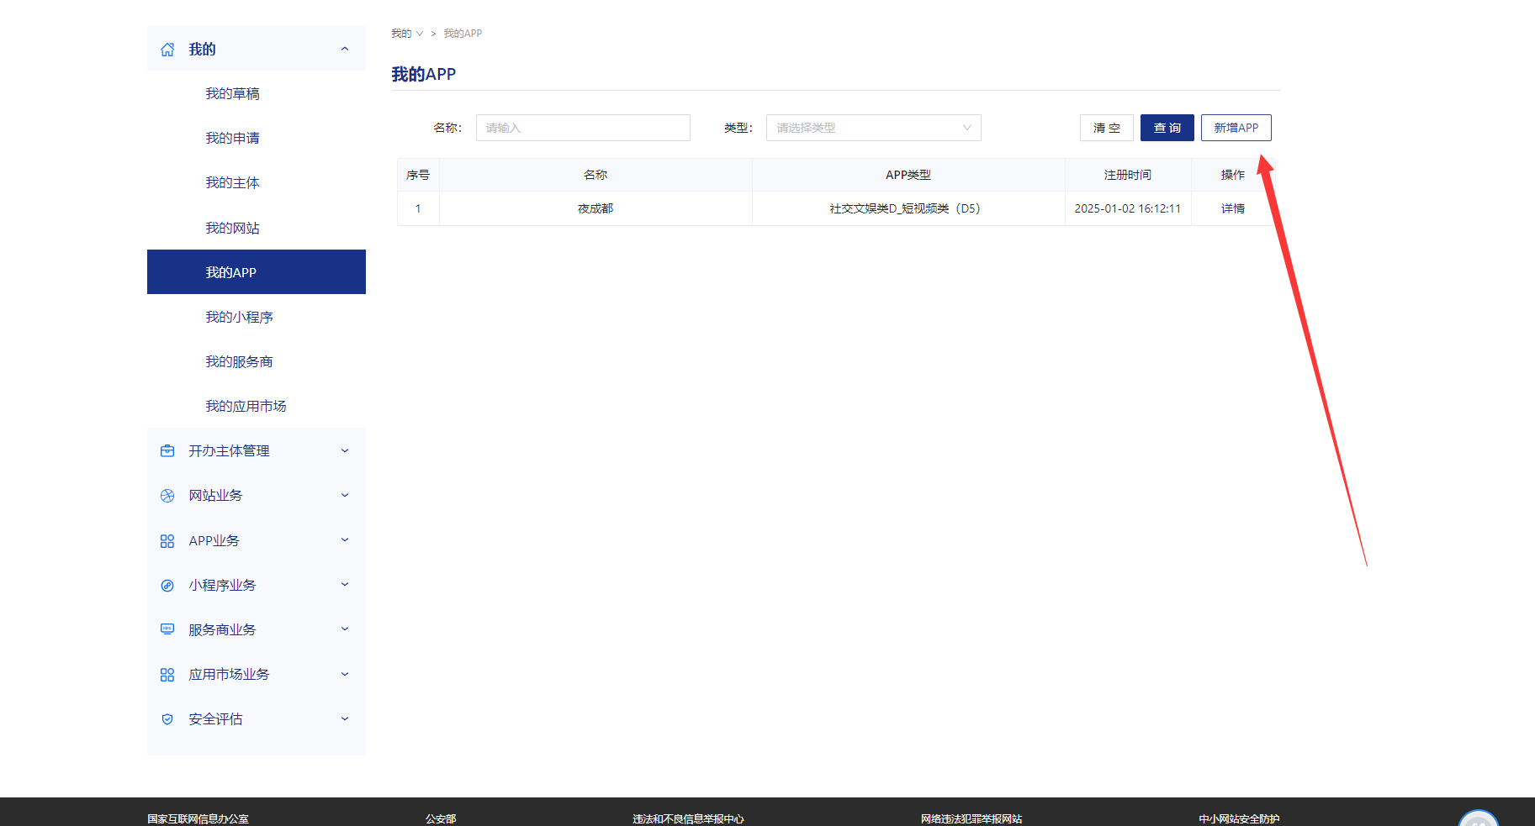Click the 违法和不良信息举报中心 footer link
The height and width of the screenshot is (826, 1535).
coord(688,818)
